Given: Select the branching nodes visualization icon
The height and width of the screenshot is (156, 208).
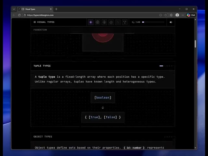Looking at the screenshot, I should 125,22.
